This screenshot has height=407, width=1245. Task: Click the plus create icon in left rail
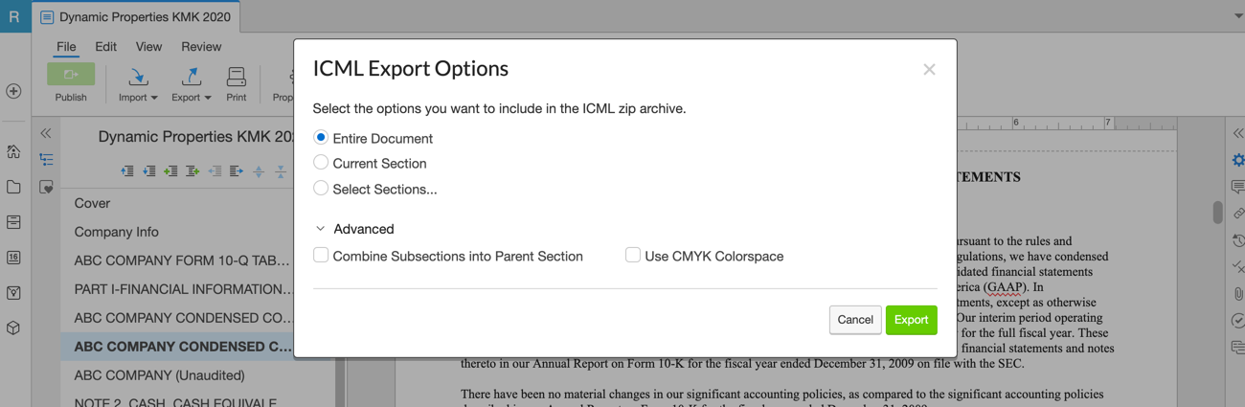(13, 91)
